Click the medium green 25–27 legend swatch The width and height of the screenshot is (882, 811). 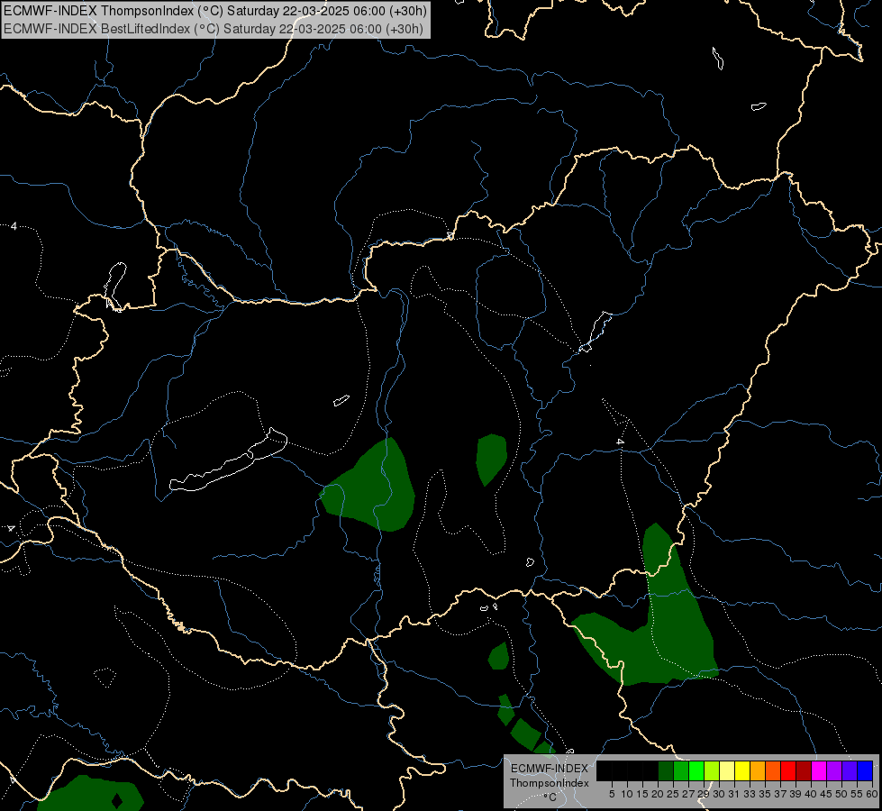click(x=681, y=770)
